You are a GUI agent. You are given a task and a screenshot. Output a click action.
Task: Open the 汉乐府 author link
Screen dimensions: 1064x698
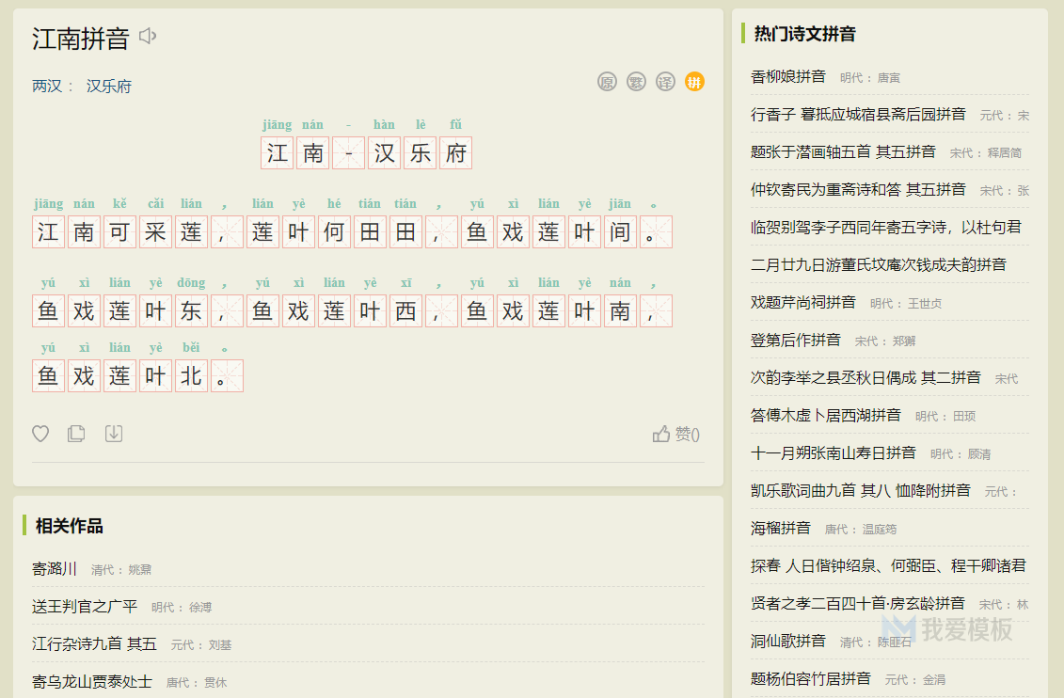coord(108,86)
